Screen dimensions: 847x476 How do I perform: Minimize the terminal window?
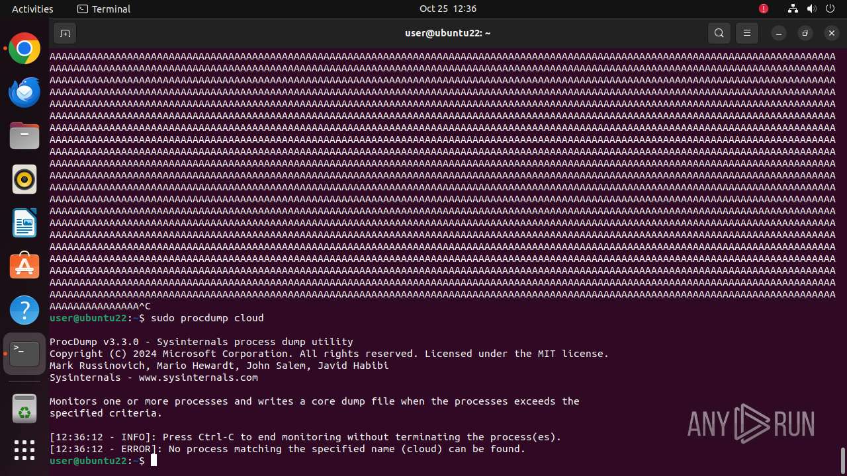click(779, 33)
